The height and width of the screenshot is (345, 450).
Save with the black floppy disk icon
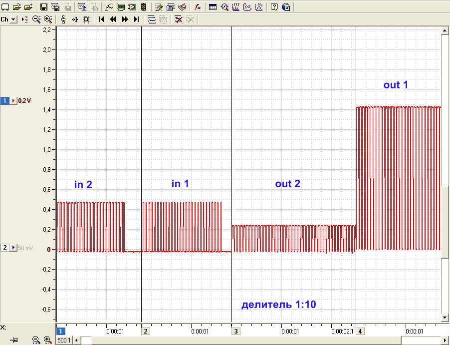coord(43,7)
